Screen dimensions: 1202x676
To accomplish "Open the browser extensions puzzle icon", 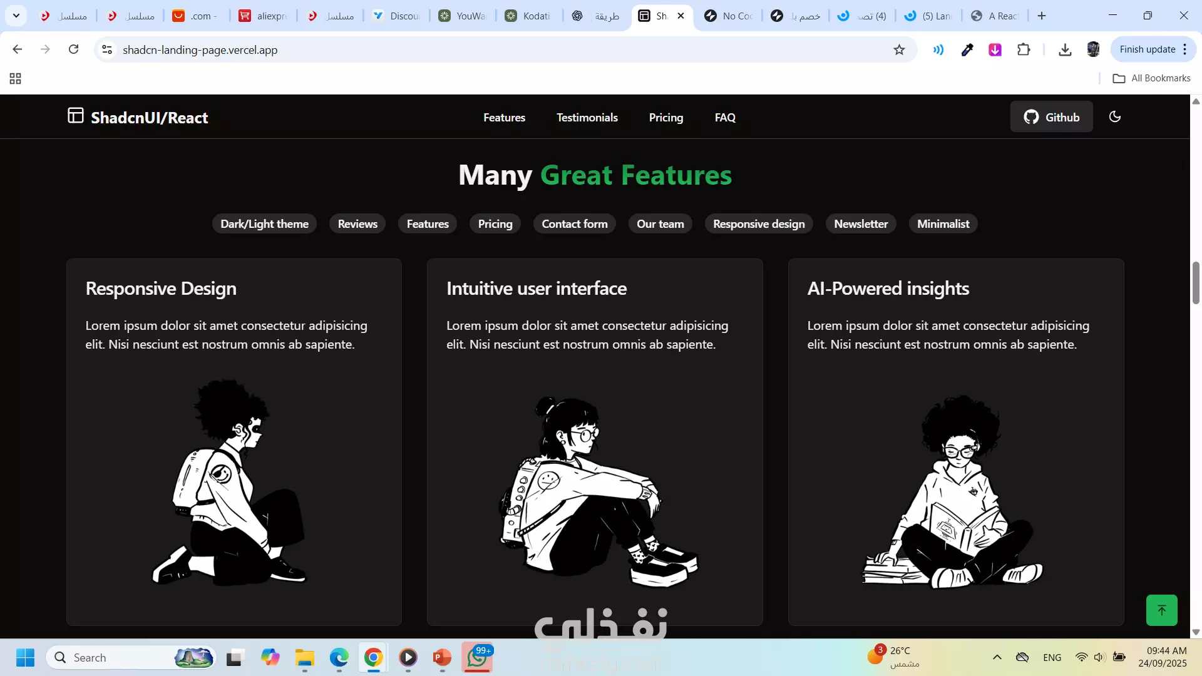I will tap(1024, 49).
